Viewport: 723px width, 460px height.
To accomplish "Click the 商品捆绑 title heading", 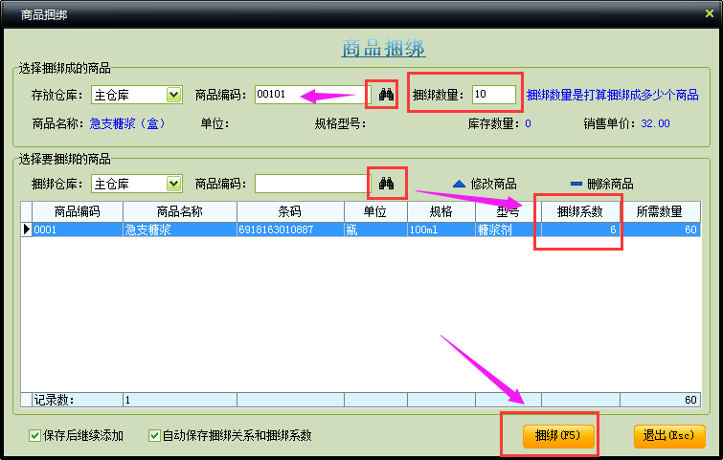I will (383, 48).
